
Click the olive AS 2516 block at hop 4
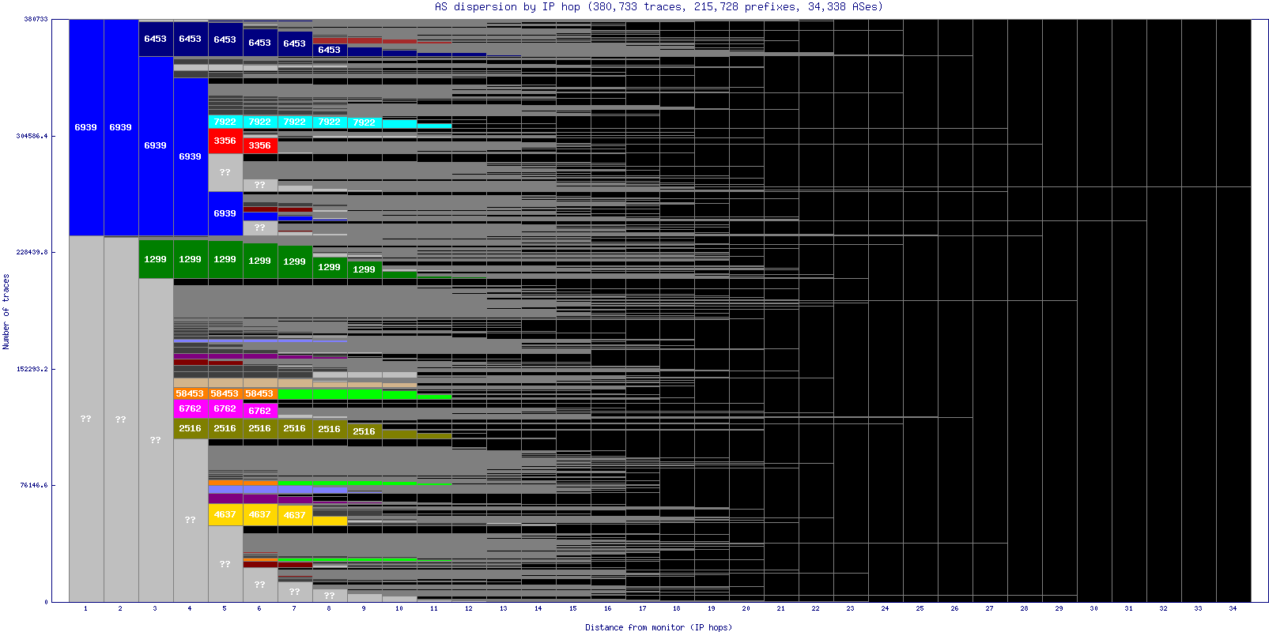tap(191, 428)
